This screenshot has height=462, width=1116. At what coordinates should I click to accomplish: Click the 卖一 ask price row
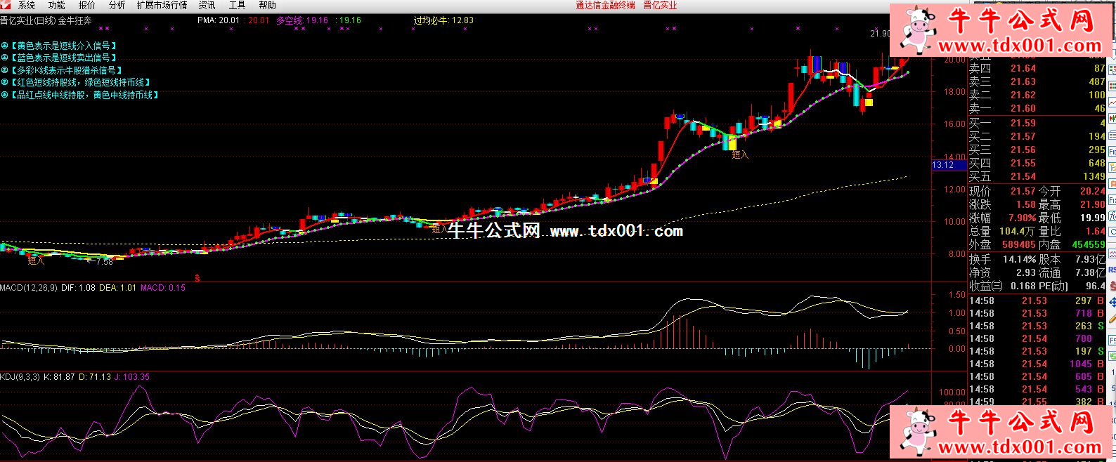coord(1037,108)
